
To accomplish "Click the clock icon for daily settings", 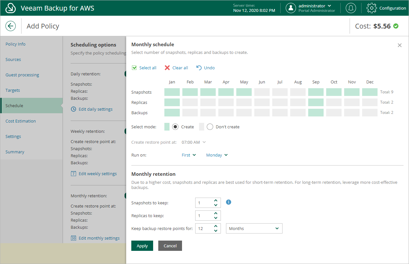I will 74,109.
